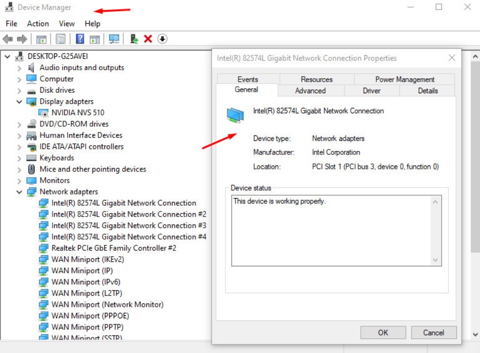Click the Mice and pointing devices icon
The width and height of the screenshot is (480, 353).
pyautogui.click(x=31, y=169)
